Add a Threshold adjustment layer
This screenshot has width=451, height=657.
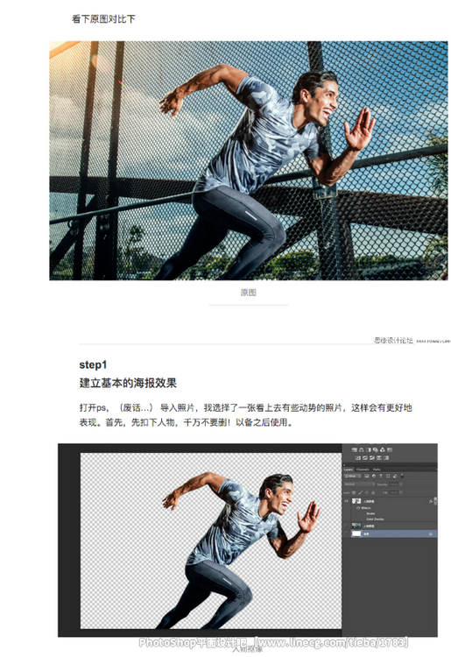click(372, 458)
